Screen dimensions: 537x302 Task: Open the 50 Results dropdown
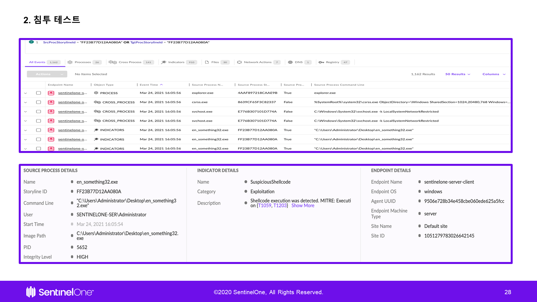point(458,74)
